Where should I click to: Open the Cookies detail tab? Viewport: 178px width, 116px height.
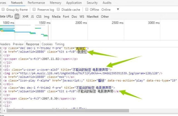pos(47,44)
